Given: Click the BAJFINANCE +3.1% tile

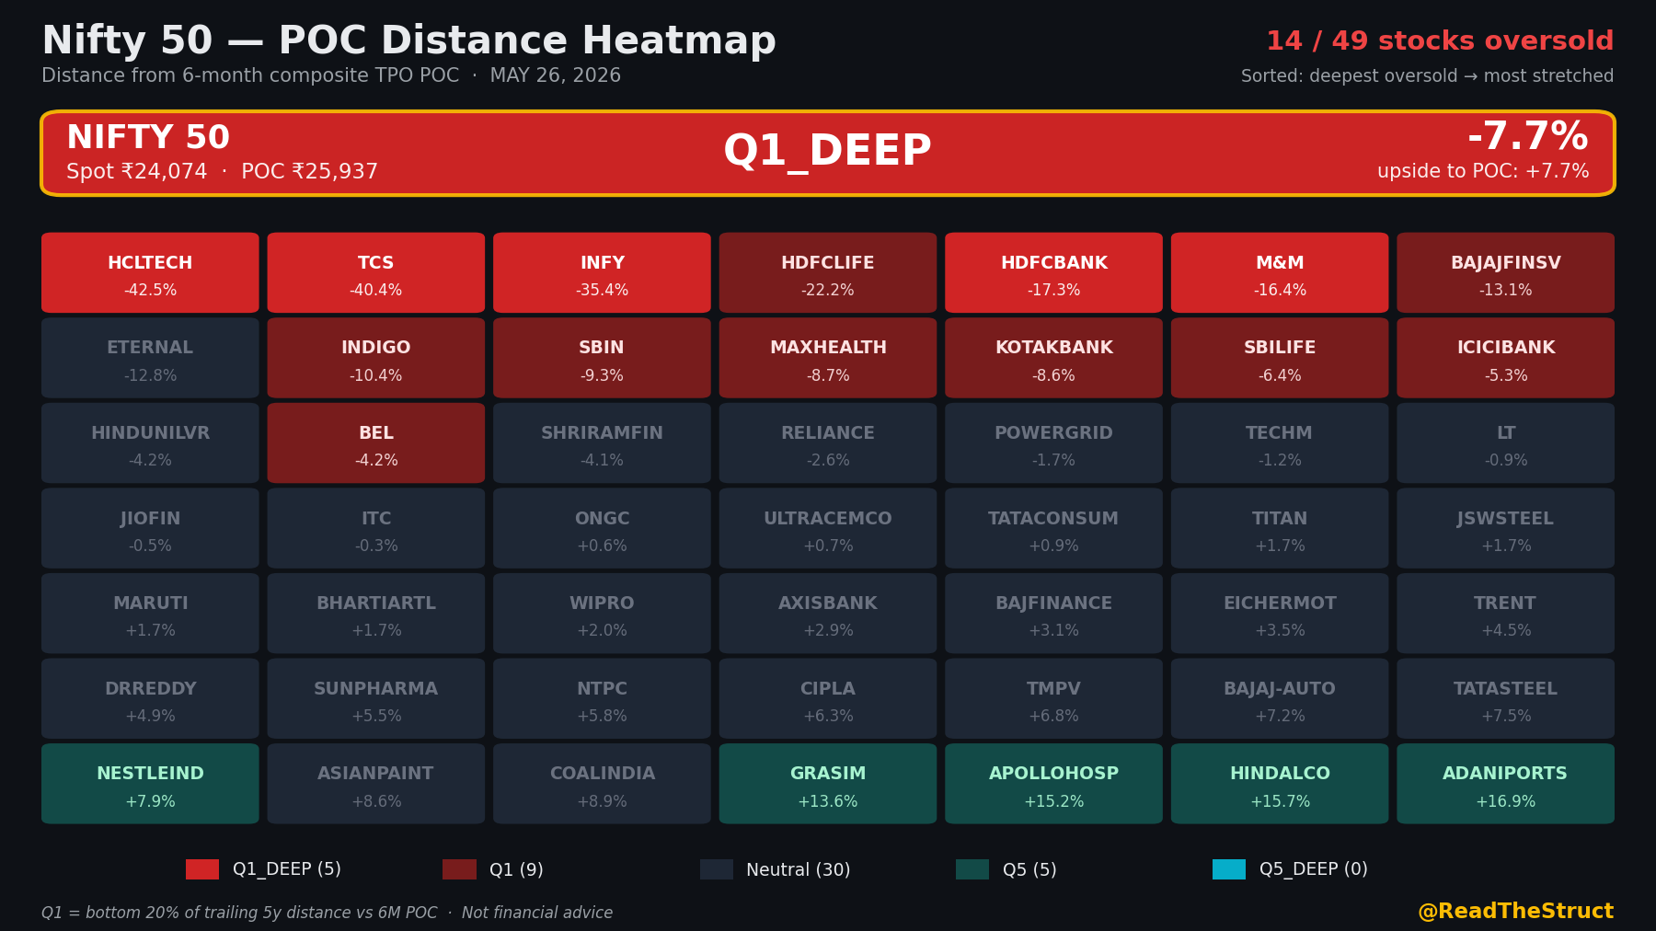Looking at the screenshot, I should click(1053, 614).
